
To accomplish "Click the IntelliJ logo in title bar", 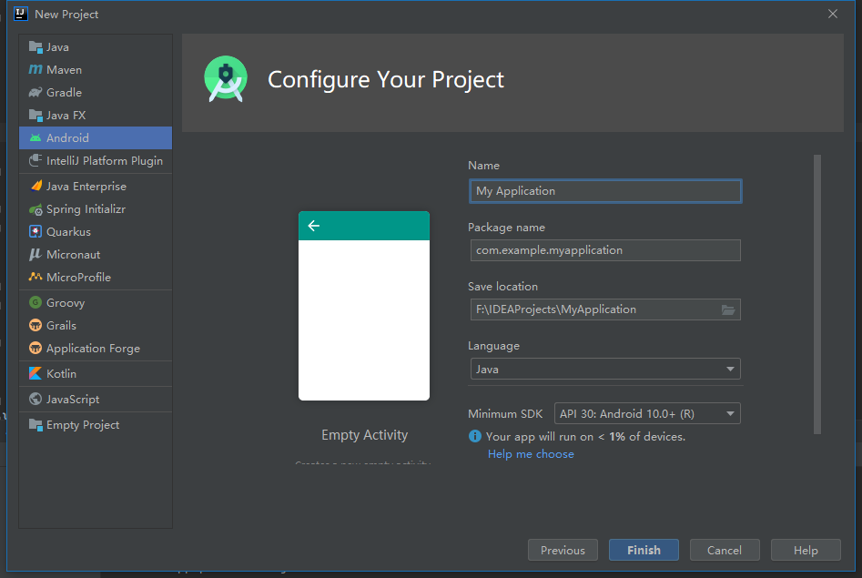I will [x=21, y=14].
